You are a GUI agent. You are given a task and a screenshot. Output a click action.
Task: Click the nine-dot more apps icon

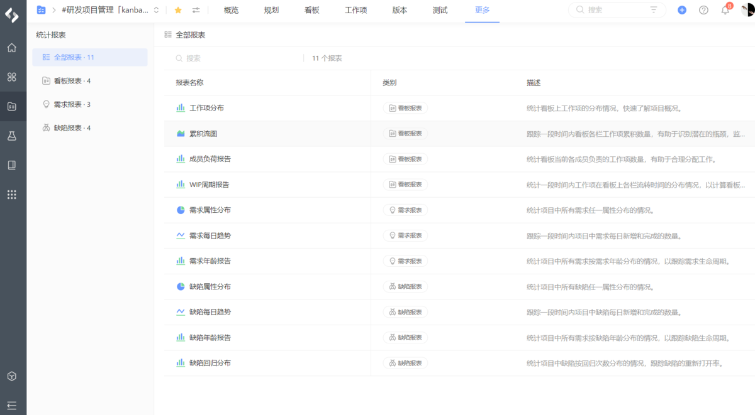point(12,194)
